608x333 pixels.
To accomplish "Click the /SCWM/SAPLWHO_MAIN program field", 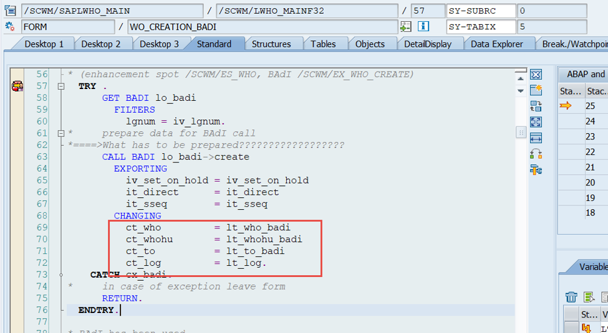I will point(112,11).
